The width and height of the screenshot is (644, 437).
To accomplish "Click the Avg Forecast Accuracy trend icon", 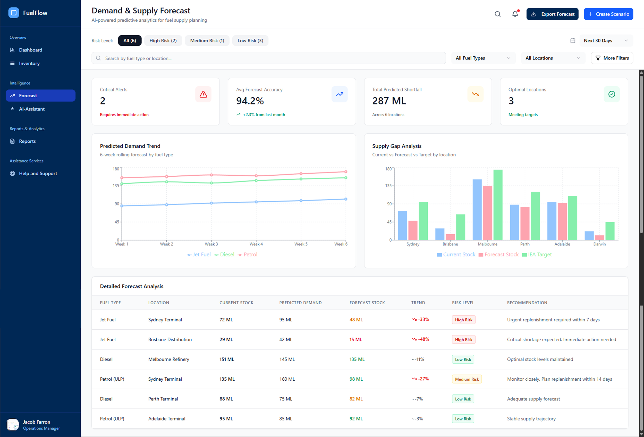I will pos(340,95).
